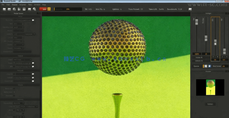Select the second emitter row in Multilight list
The width and height of the screenshot is (229, 118).
[201, 61]
